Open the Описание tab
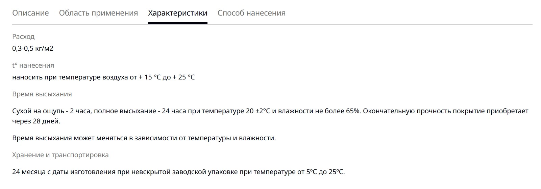Image resolution: width=541 pixels, height=189 pixels. click(x=30, y=13)
